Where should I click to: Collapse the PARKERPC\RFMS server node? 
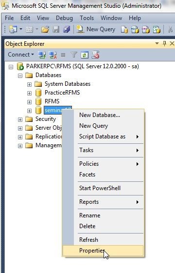point(11,67)
